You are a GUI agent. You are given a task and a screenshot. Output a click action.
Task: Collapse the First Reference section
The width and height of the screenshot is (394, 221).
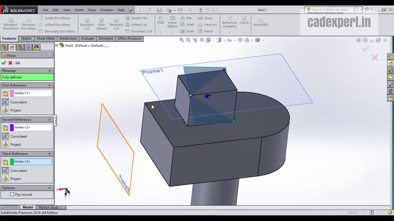pyautogui.click(x=50, y=85)
